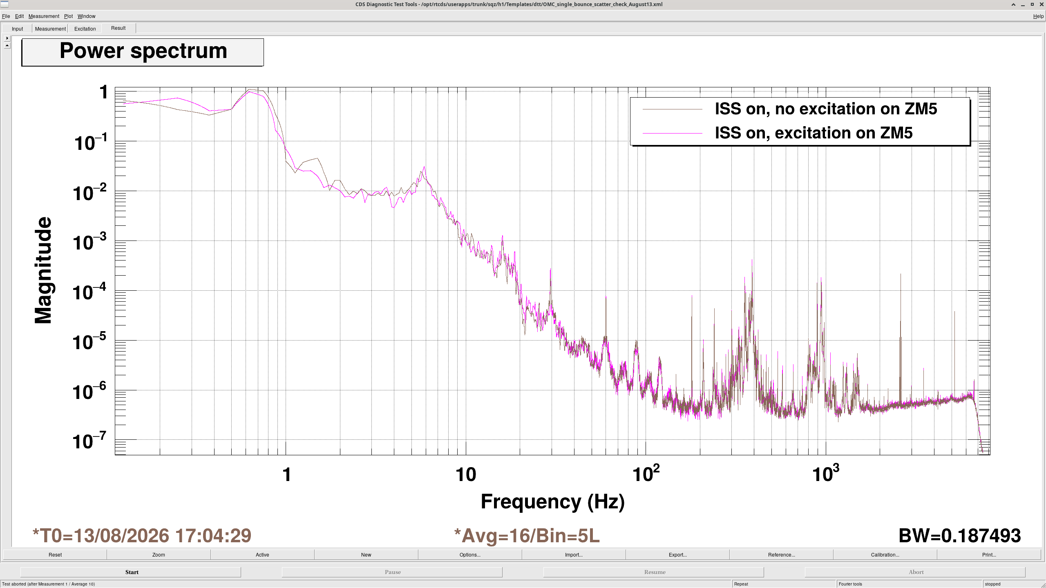This screenshot has height=588, width=1046.
Task: Click the Reference button
Action: tap(781, 555)
